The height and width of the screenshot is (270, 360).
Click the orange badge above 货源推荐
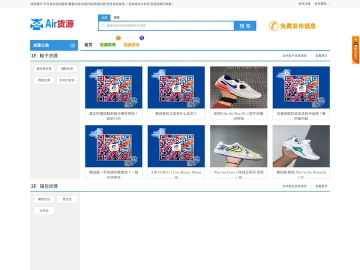118,38
